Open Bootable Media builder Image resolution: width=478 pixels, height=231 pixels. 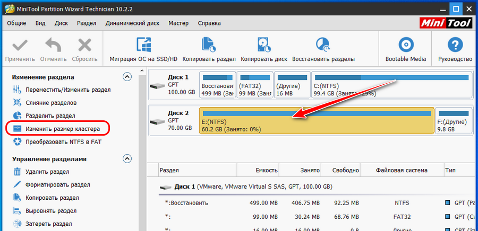(406, 45)
